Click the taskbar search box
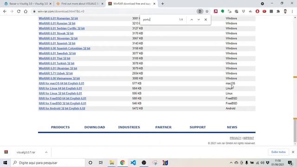297x167 pixels. click(48, 163)
